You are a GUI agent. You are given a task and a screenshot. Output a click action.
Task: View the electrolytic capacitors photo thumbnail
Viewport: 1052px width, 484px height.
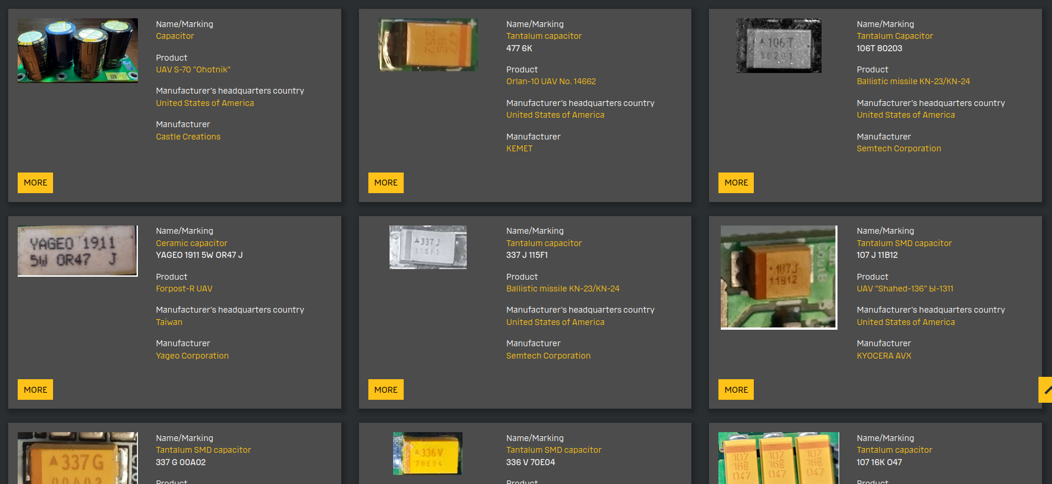pyautogui.click(x=78, y=51)
